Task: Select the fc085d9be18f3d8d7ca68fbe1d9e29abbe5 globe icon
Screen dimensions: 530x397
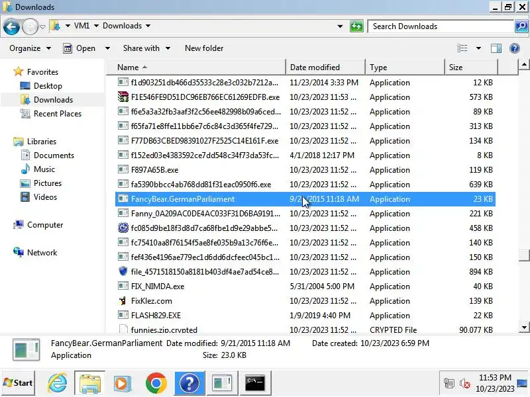Action: point(123,228)
